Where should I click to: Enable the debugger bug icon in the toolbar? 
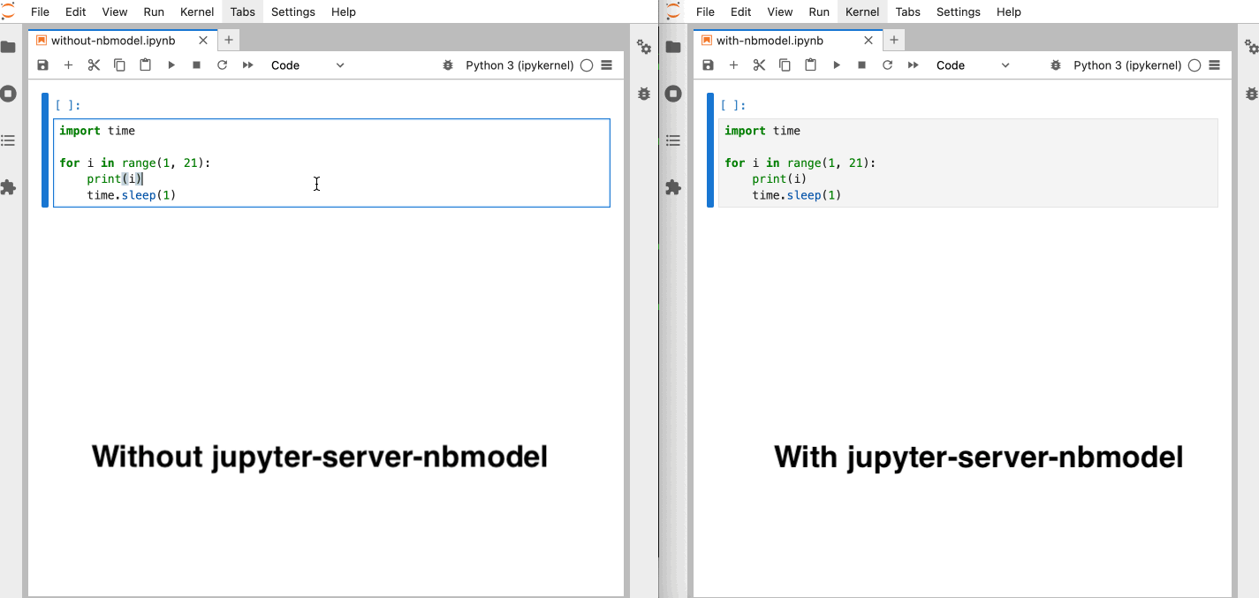tap(448, 64)
